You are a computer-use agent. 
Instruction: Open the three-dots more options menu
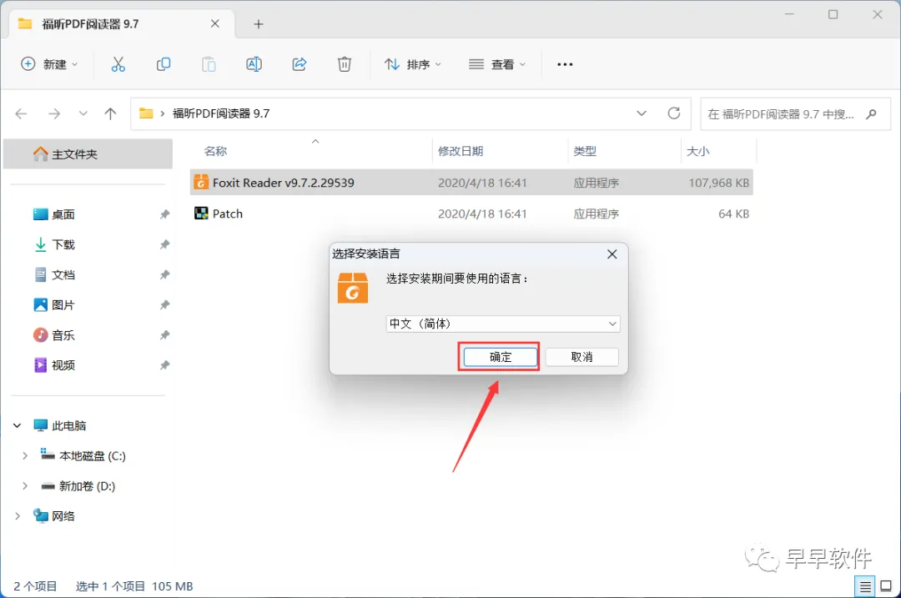[565, 64]
